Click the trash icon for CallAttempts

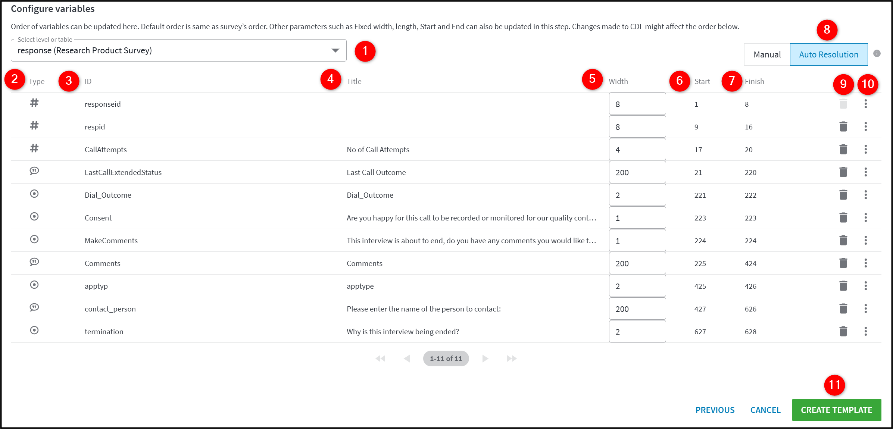click(843, 149)
